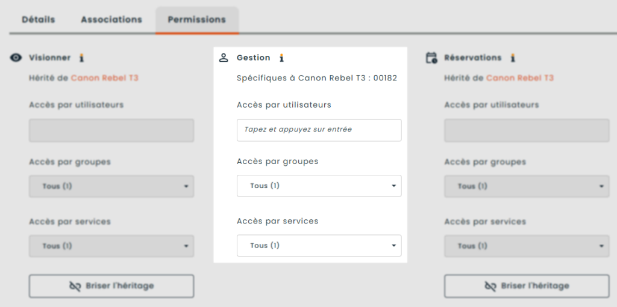Click the info icon next to Visionner
This screenshot has width=617, height=307.
pos(82,58)
